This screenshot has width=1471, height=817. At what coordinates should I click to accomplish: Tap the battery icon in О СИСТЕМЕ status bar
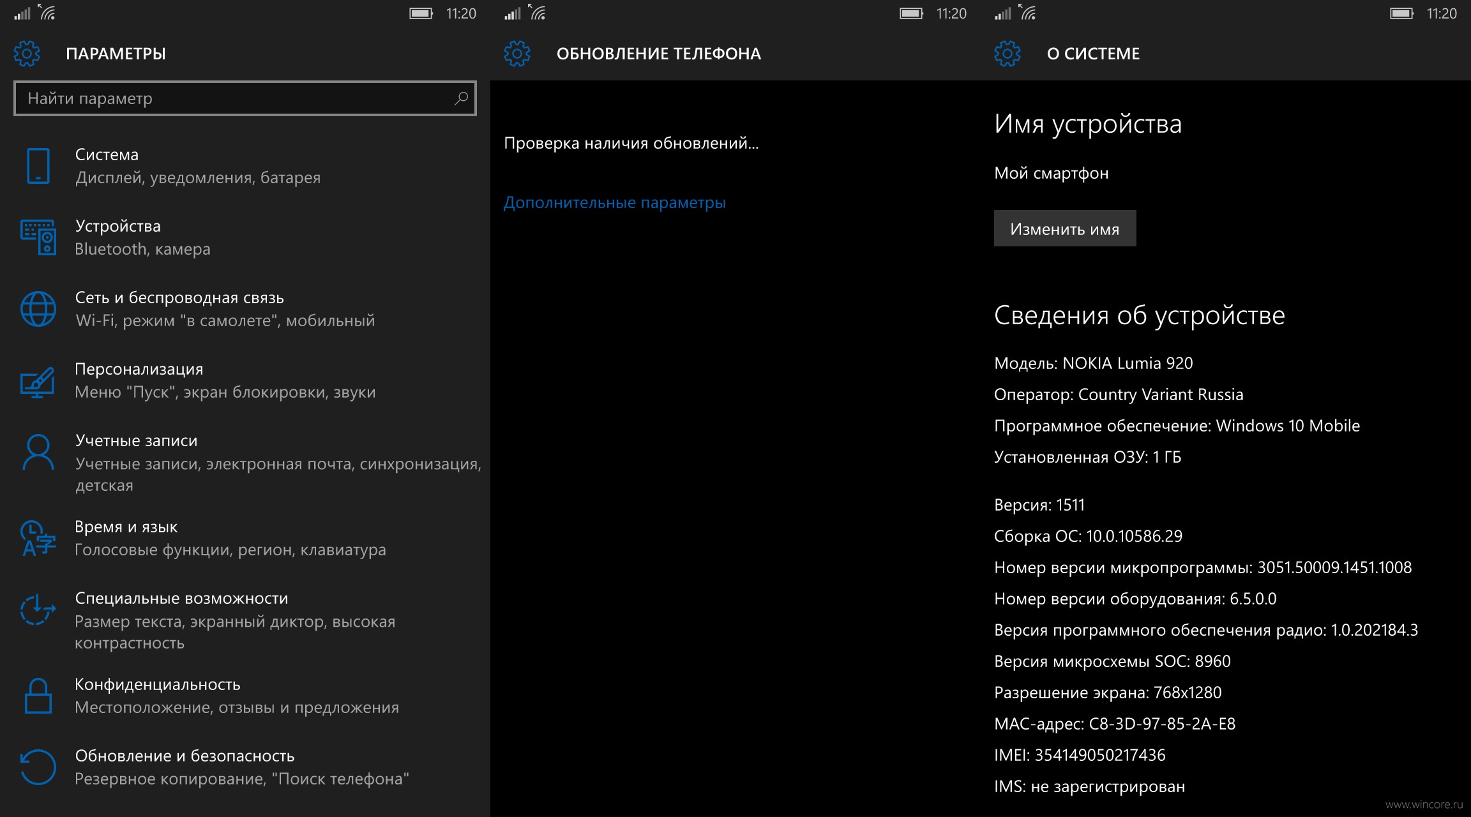1402,13
